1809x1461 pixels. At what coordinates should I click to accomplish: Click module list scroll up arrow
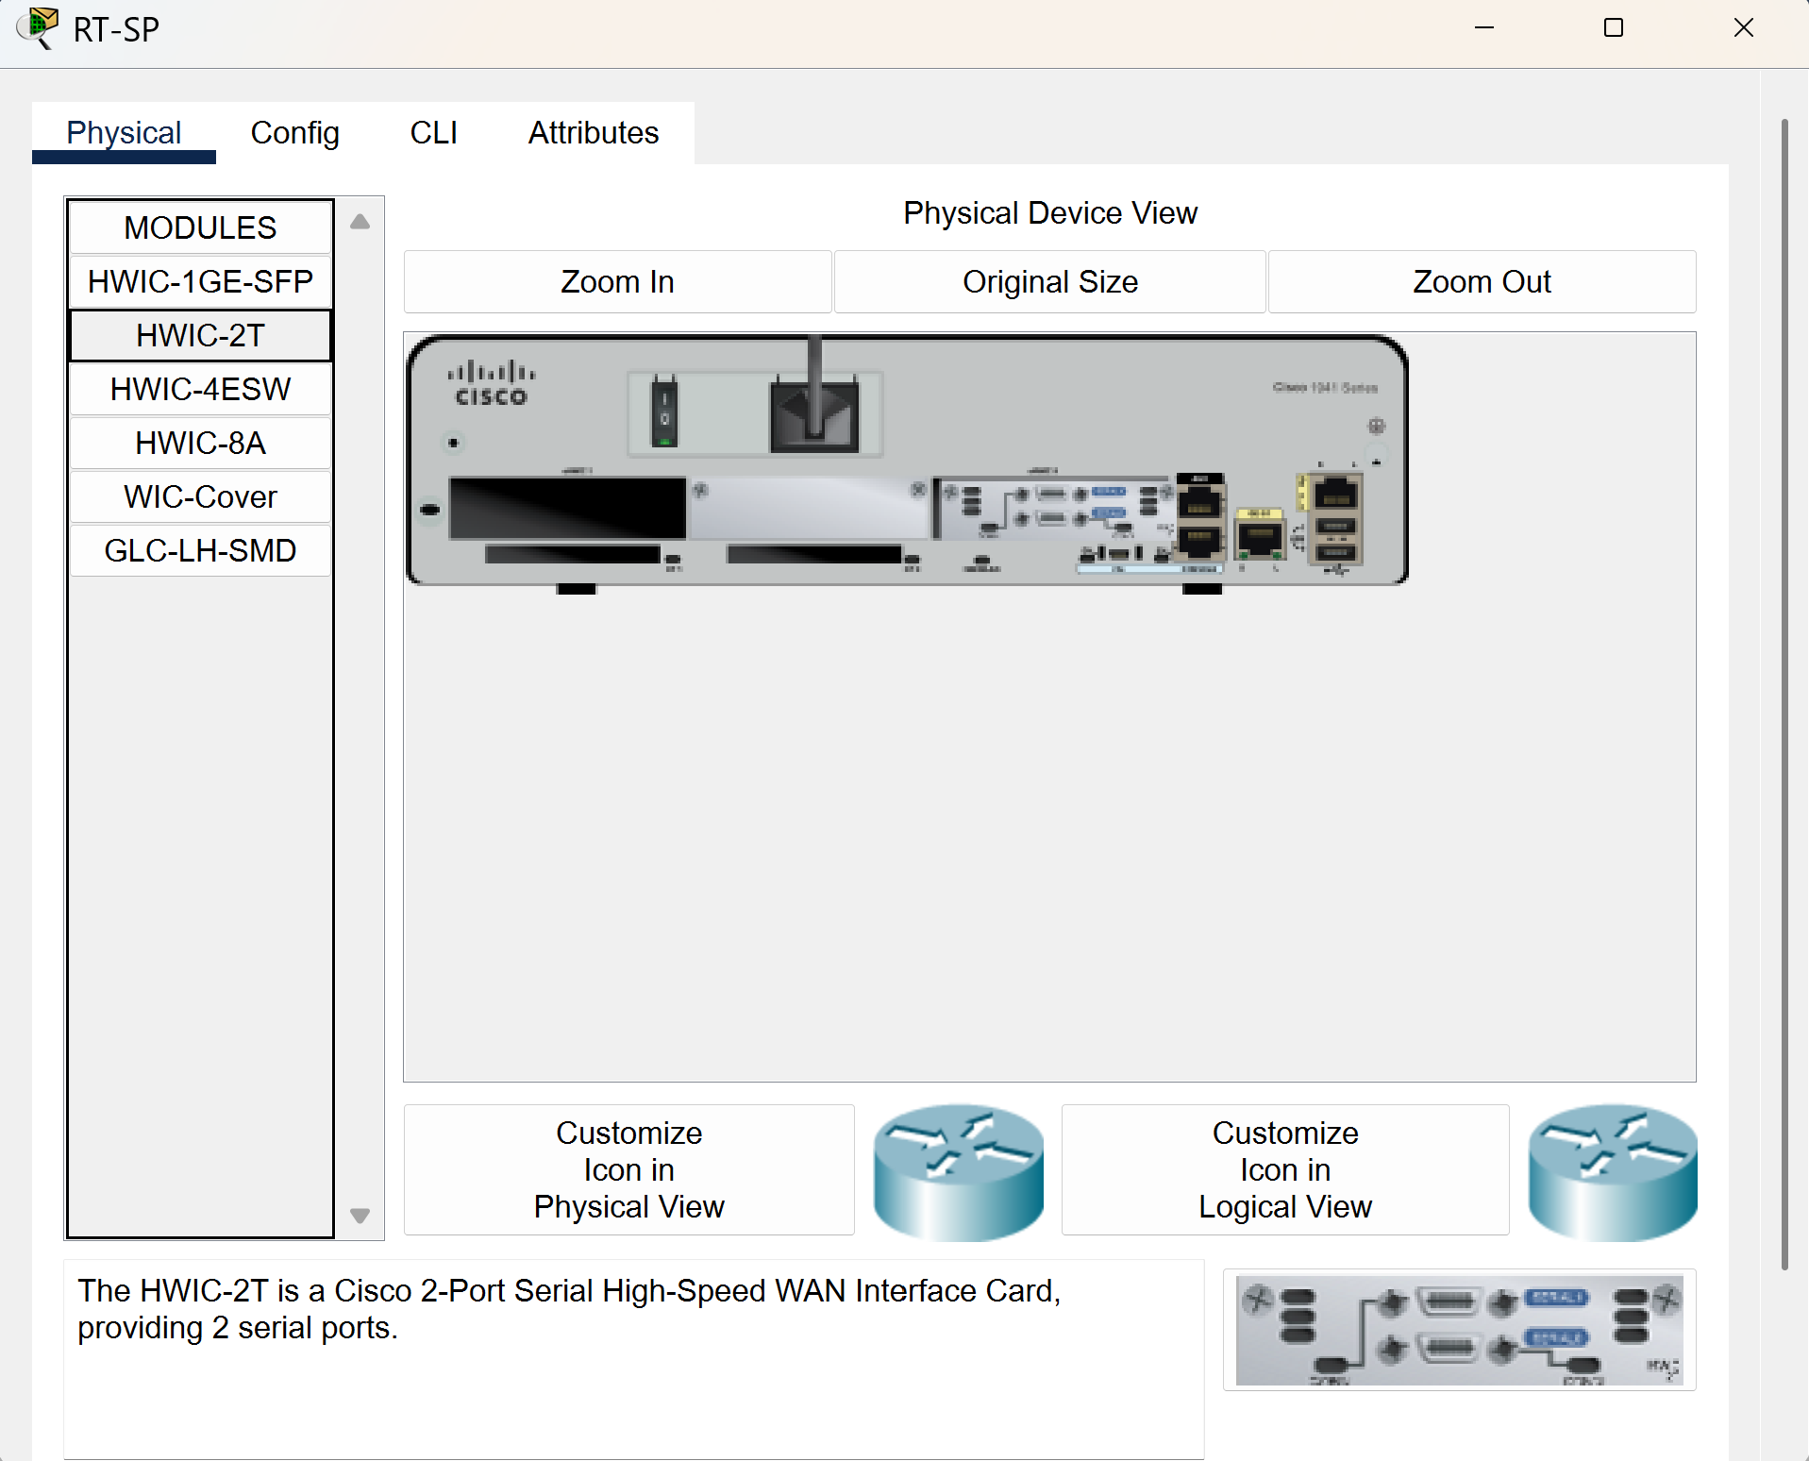pos(360,222)
